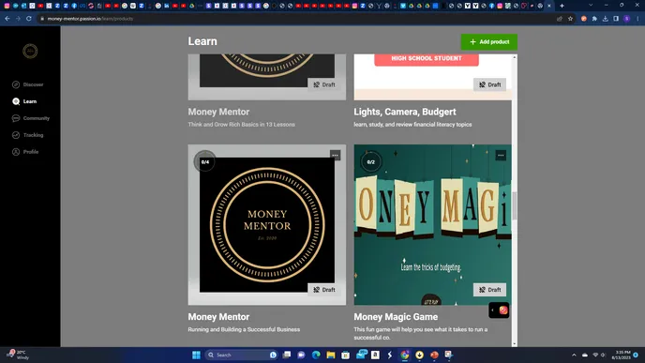Click the 0/4 progress circle
Image resolution: width=645 pixels, height=363 pixels.
coord(205,161)
